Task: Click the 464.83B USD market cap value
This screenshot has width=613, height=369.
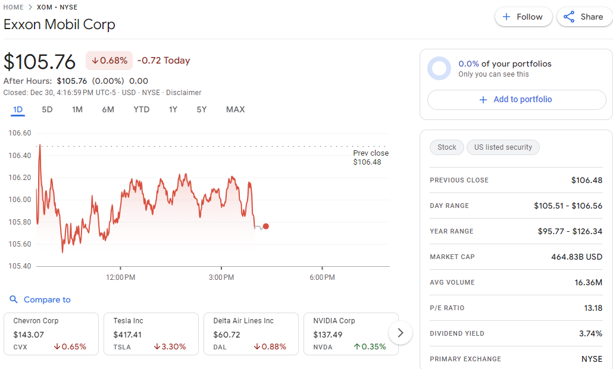Action: (x=577, y=257)
